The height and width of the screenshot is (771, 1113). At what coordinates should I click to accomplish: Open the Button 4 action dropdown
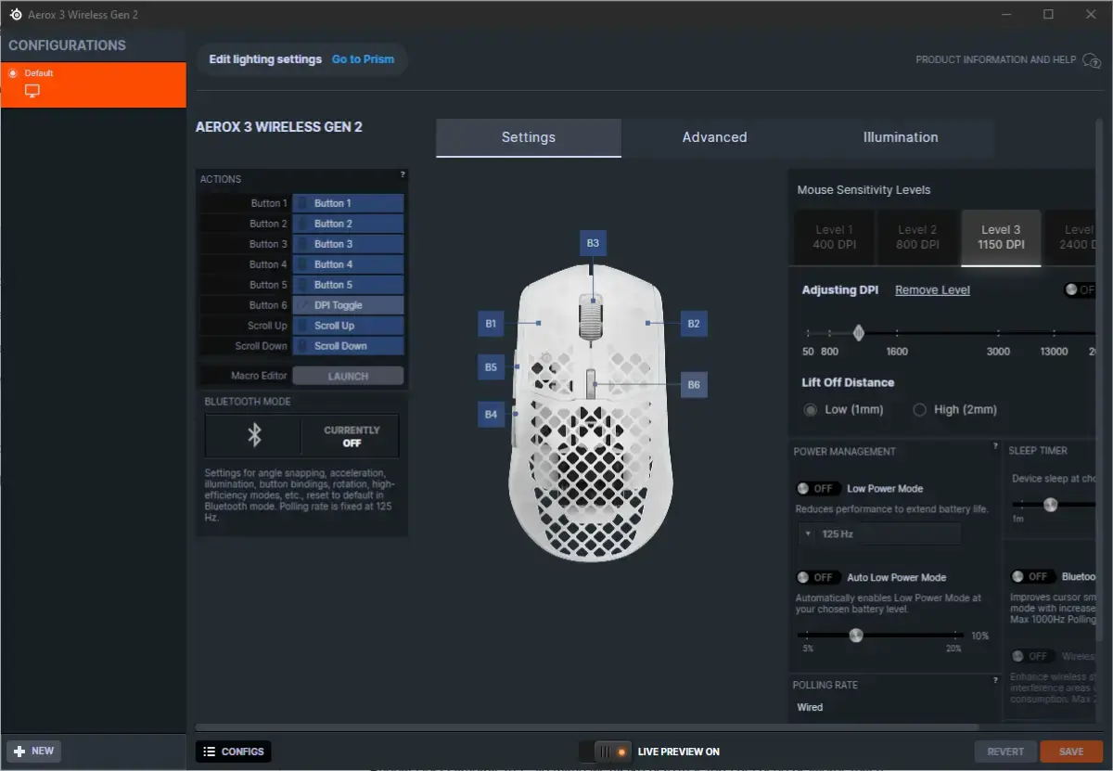[x=348, y=264]
